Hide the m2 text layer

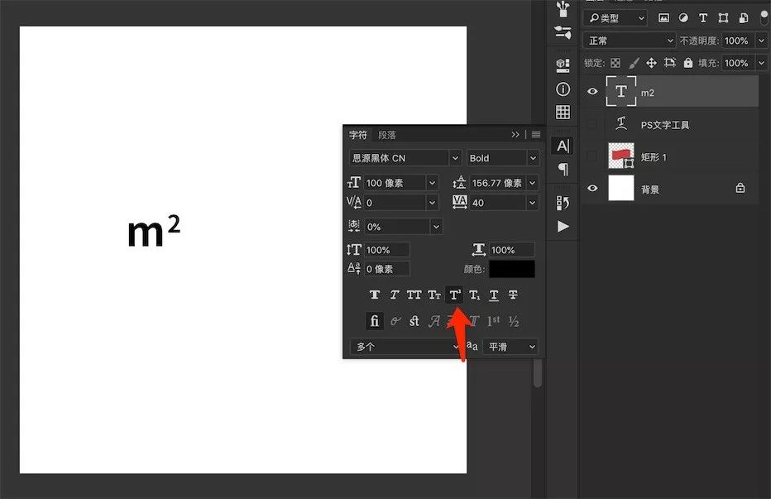592,91
